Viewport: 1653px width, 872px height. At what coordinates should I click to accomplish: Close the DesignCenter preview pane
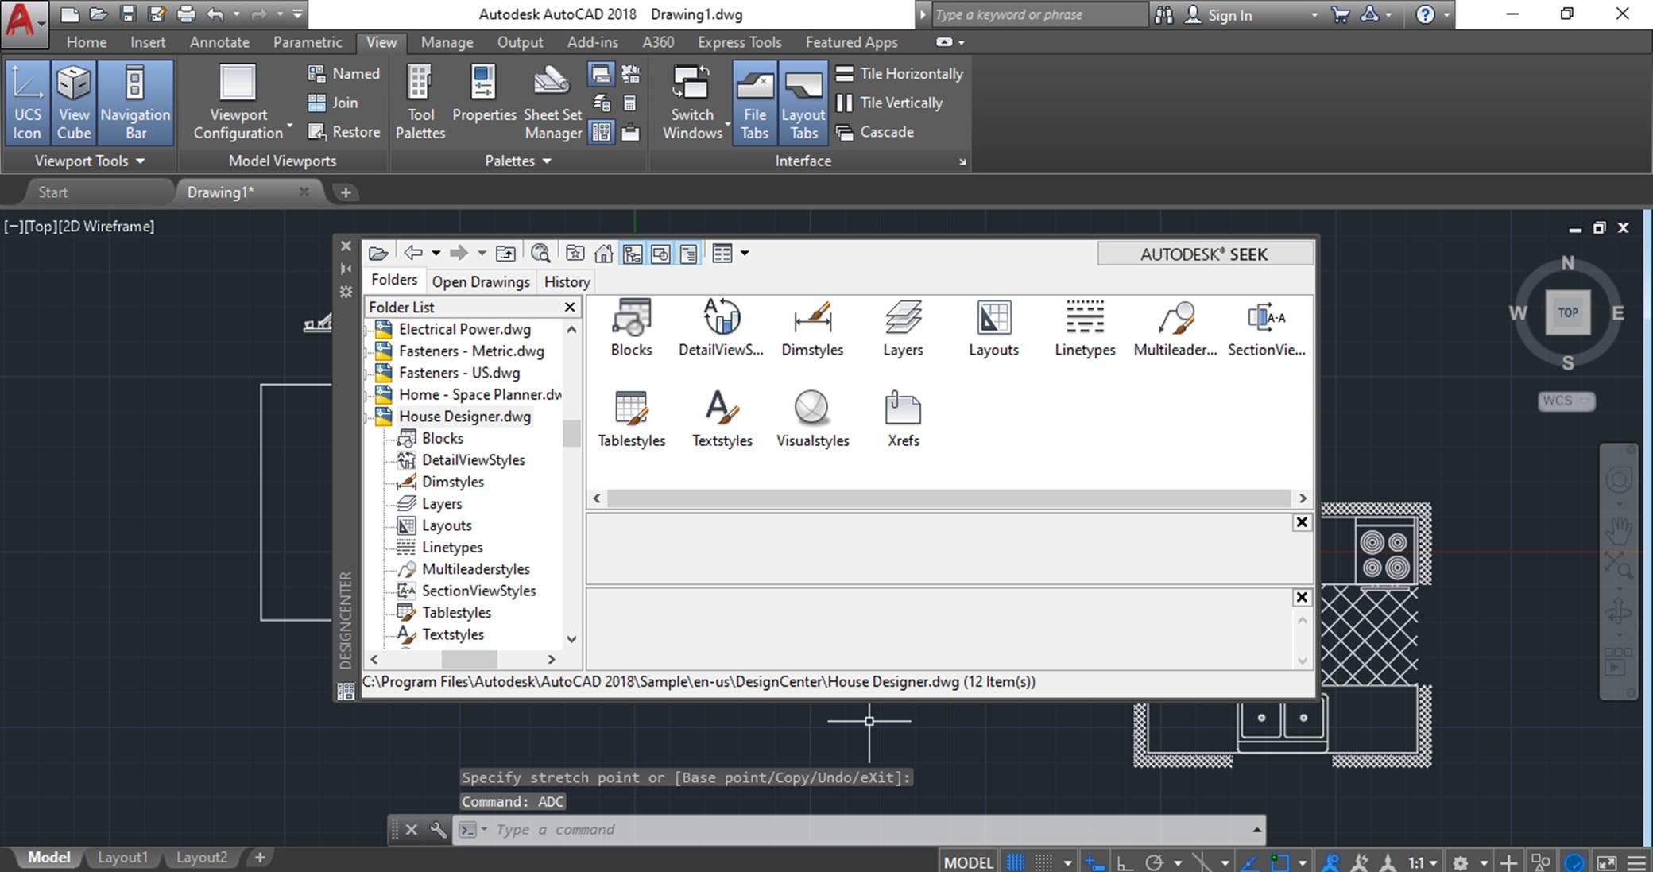[x=1302, y=522]
